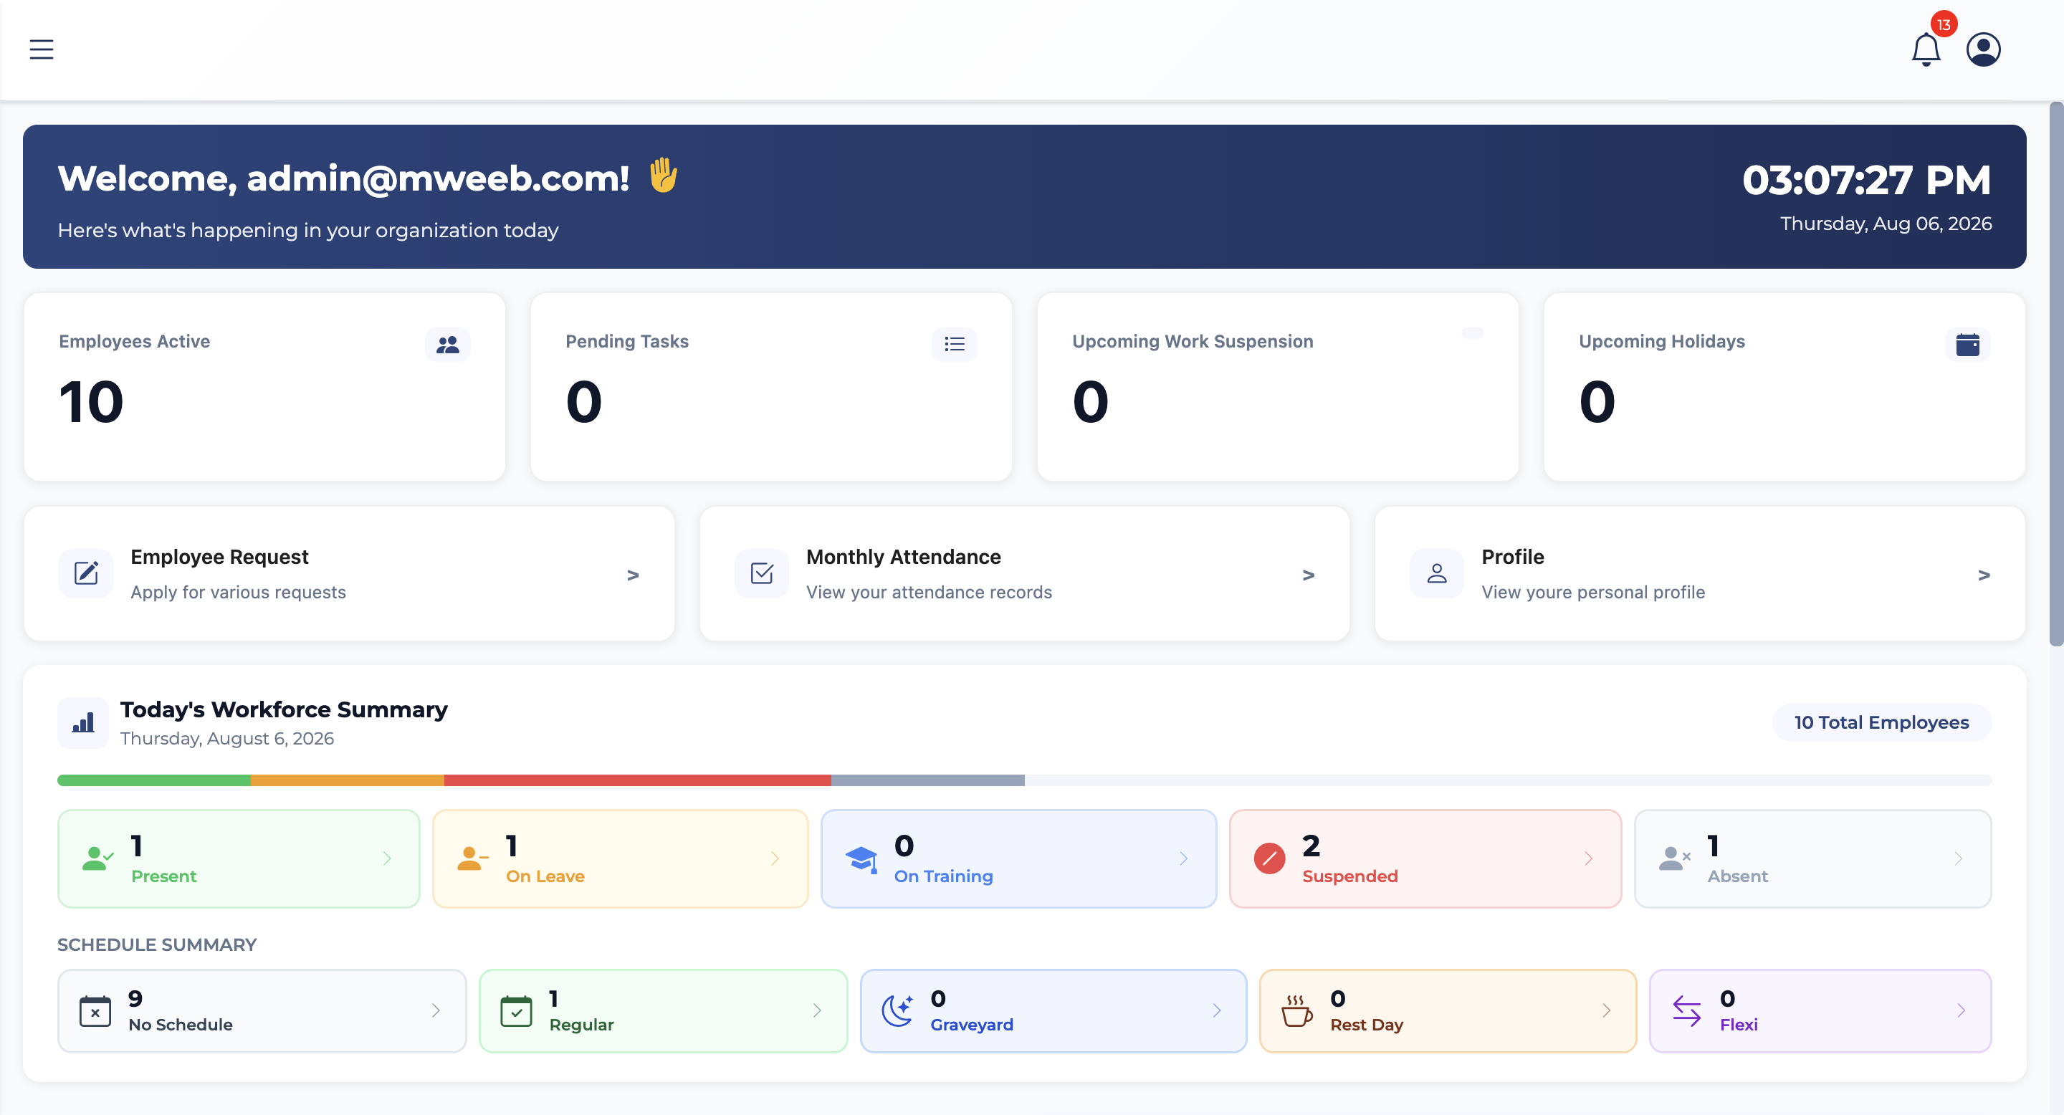Screen dimensions: 2064x1115
Task: Click the Flexi swap arrows icon
Action: (1686, 1011)
